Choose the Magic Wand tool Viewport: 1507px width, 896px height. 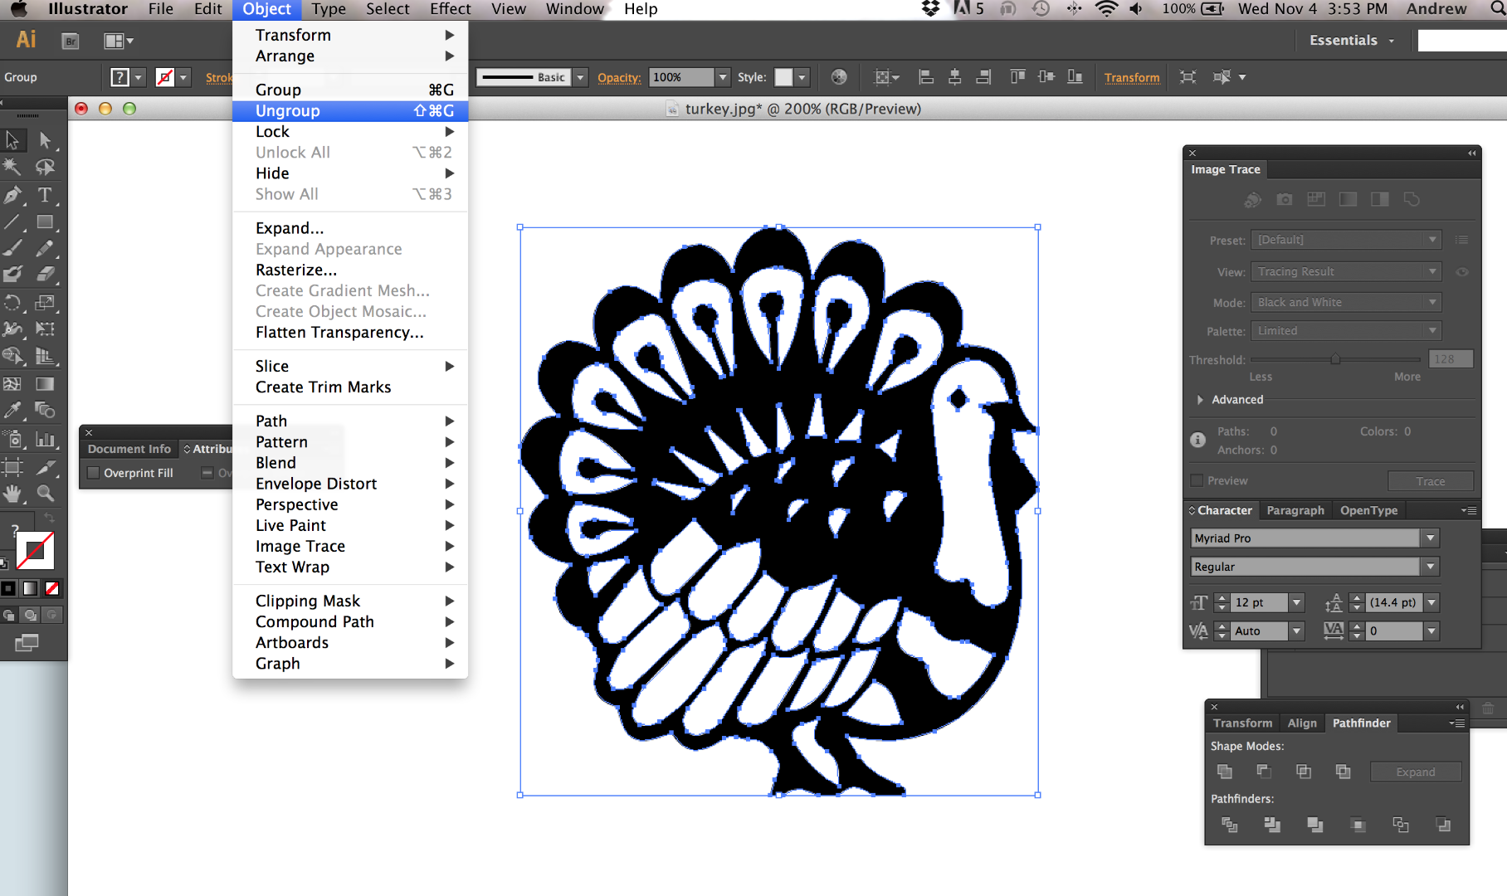[x=13, y=167]
